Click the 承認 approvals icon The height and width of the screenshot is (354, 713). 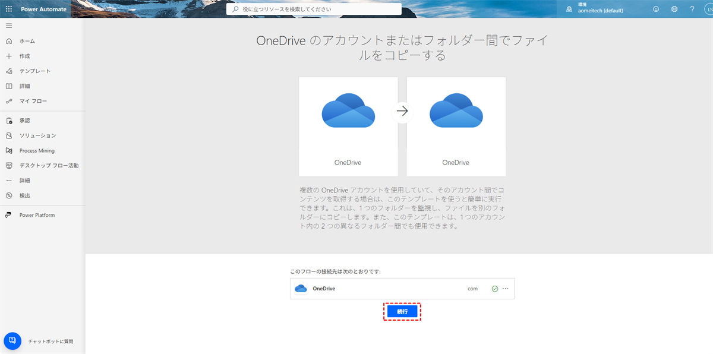[8, 121]
